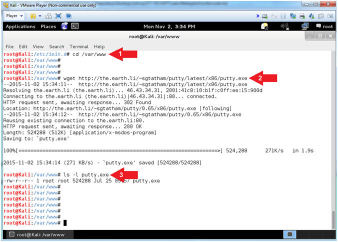Click the 'ls -l putty.exe' command
The width and height of the screenshot is (338, 242).
(x=86, y=175)
